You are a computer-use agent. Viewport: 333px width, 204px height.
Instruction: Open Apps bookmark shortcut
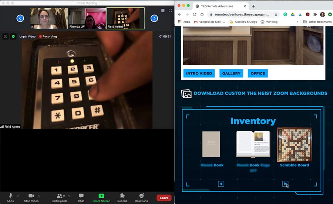(184, 22)
